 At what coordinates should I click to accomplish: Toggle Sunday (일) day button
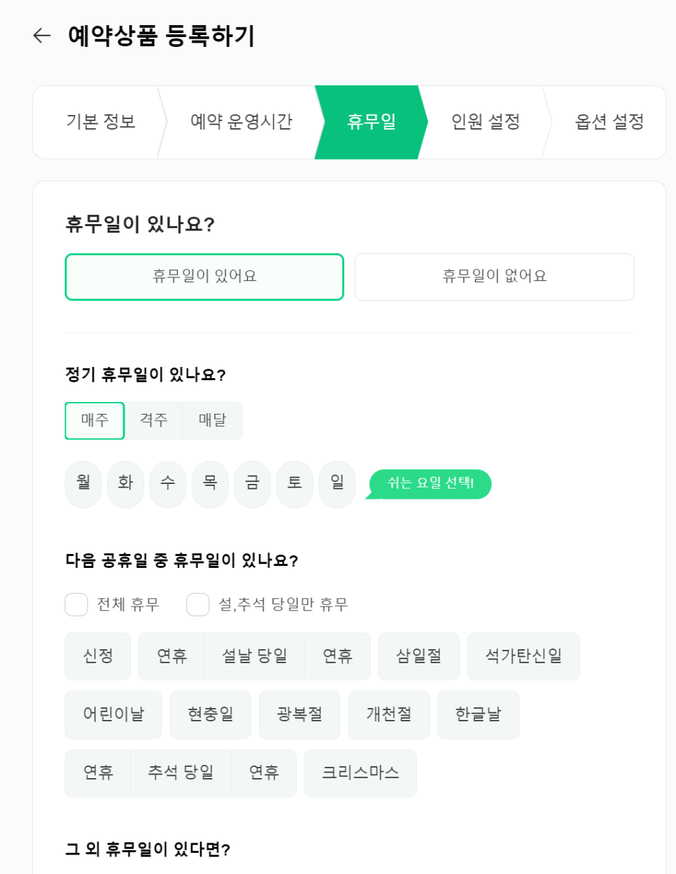pos(337,483)
